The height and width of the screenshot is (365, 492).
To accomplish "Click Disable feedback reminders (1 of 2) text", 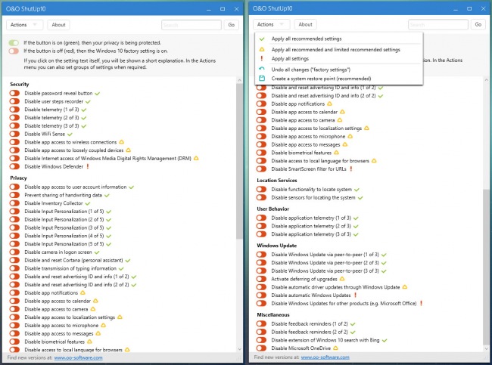I will click(310, 323).
